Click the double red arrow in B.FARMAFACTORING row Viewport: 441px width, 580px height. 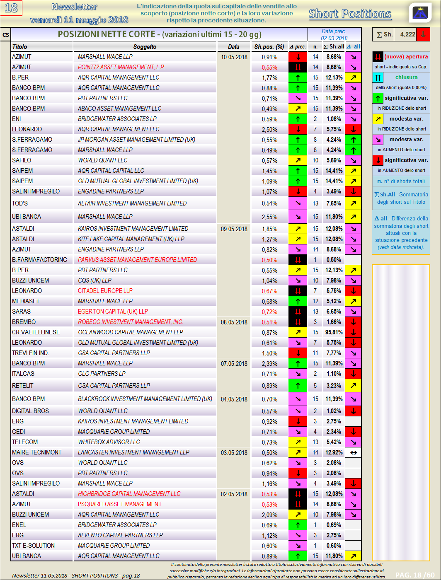(x=298, y=260)
